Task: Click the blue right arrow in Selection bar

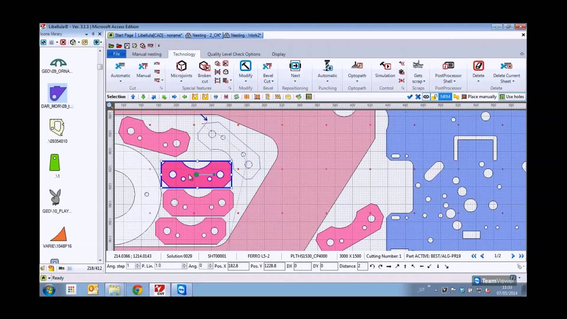Action: click(x=175, y=97)
